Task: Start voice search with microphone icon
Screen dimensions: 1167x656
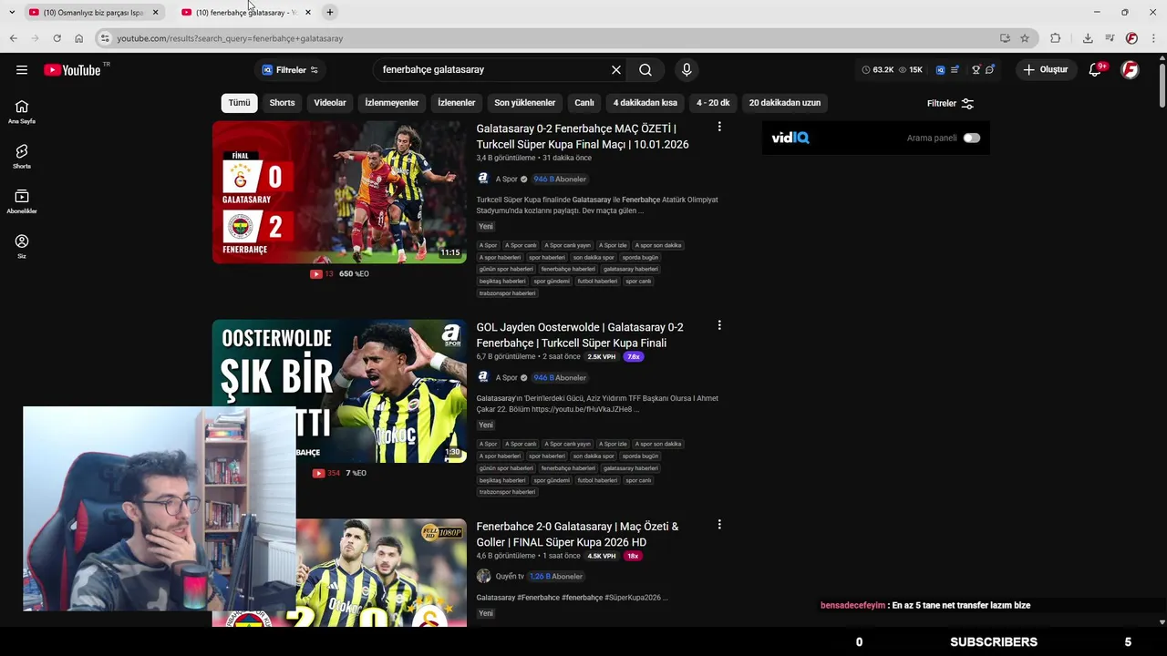Action: 687,70
